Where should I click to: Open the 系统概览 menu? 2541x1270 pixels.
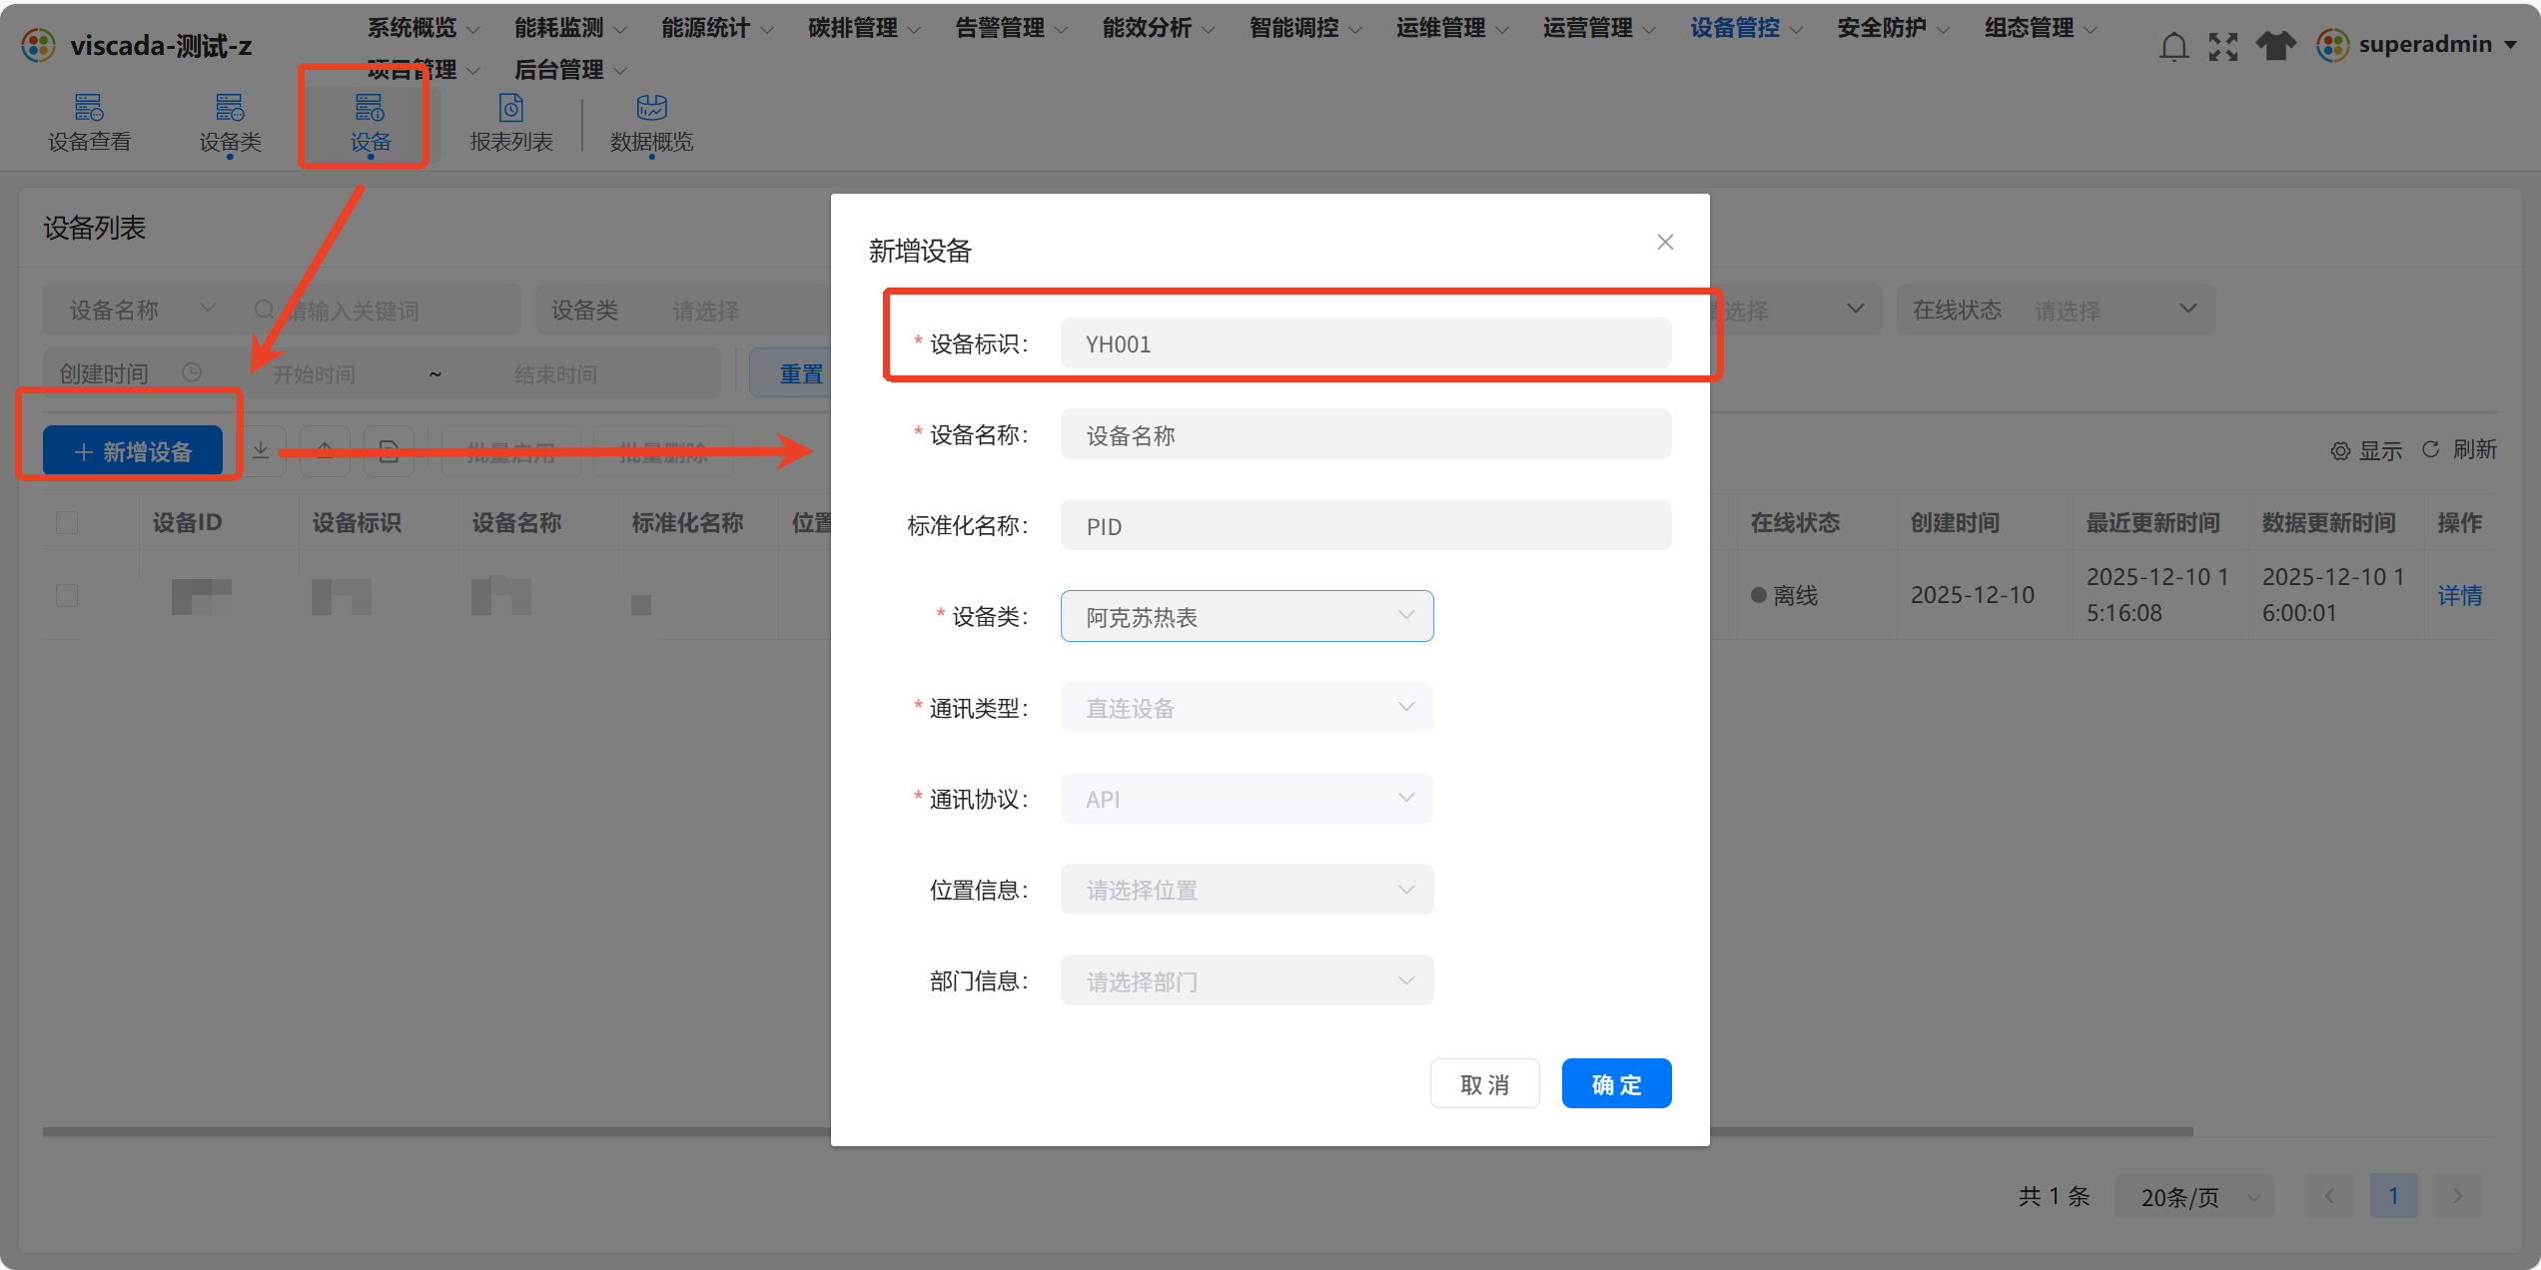(x=423, y=28)
